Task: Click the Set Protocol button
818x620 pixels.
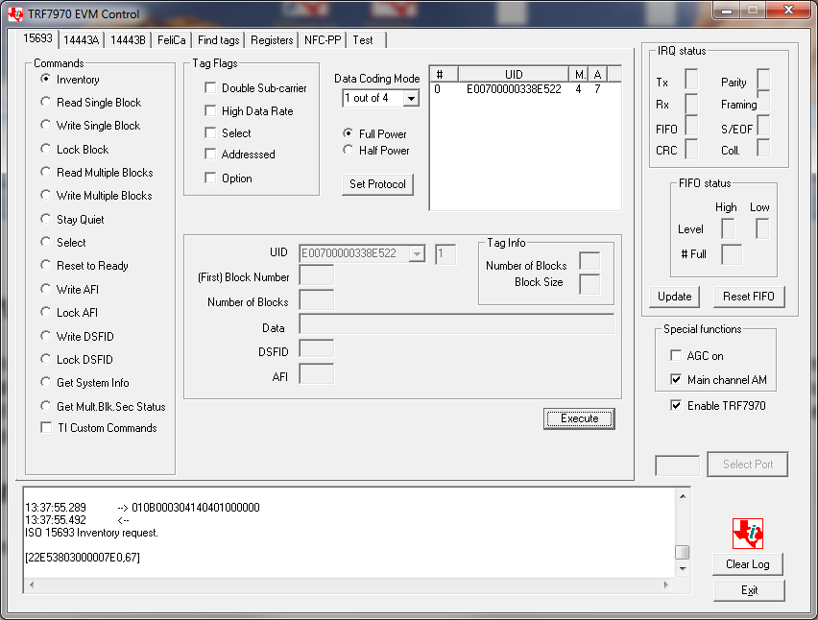Action: [x=377, y=184]
